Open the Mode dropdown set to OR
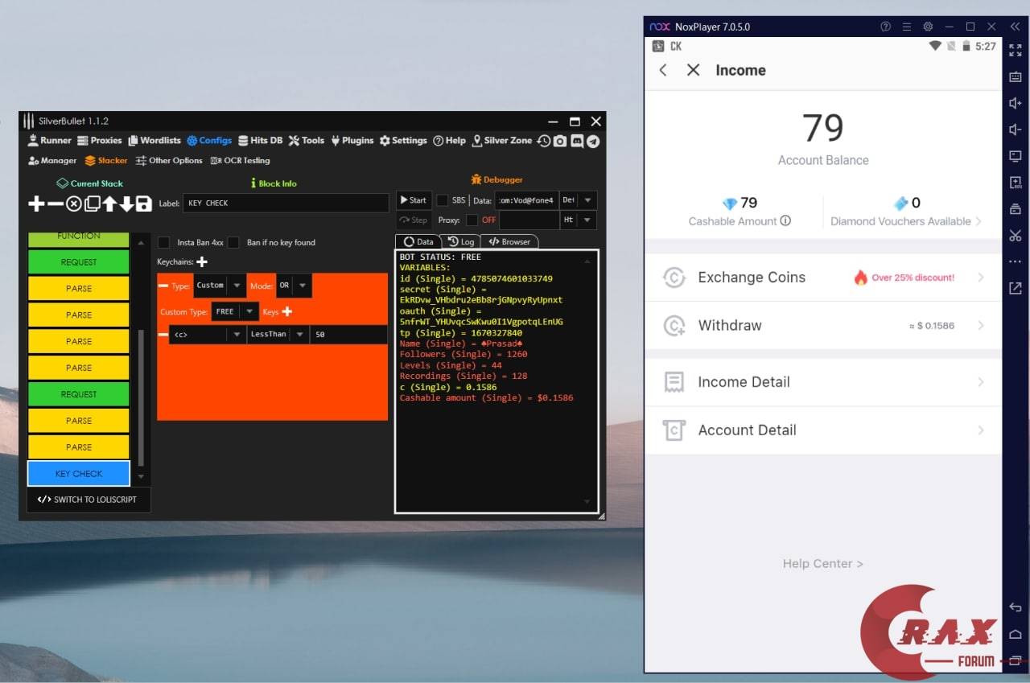Image resolution: width=1030 pixels, height=683 pixels. (x=293, y=286)
